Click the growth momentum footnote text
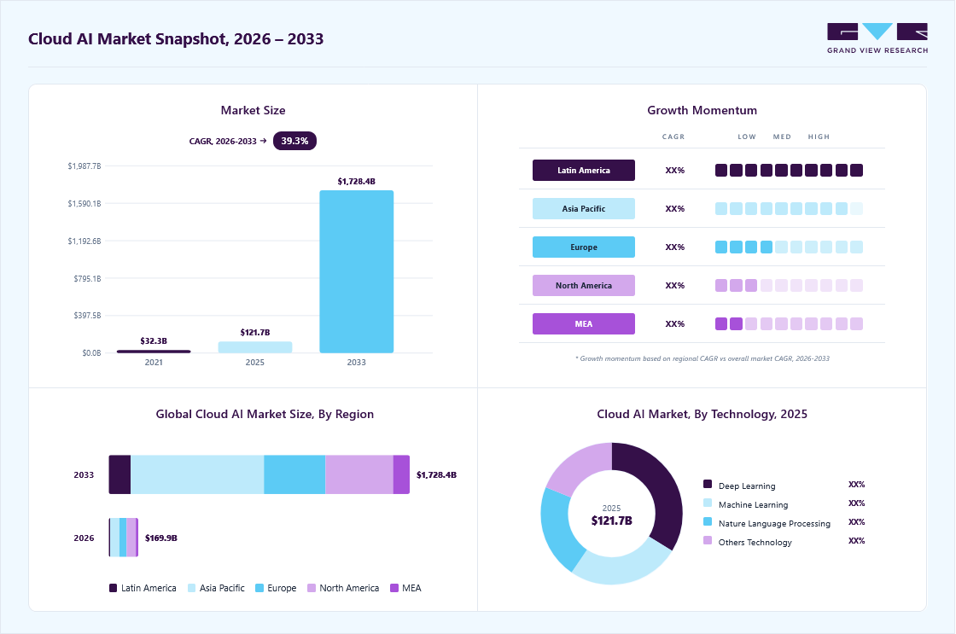 pos(702,358)
